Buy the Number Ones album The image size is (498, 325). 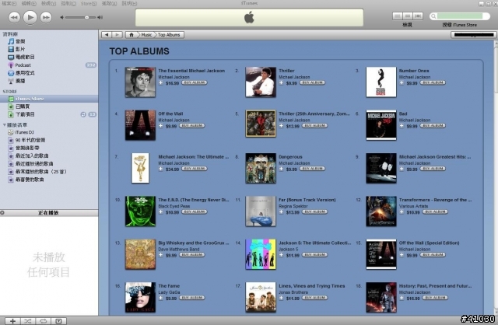pos(433,82)
